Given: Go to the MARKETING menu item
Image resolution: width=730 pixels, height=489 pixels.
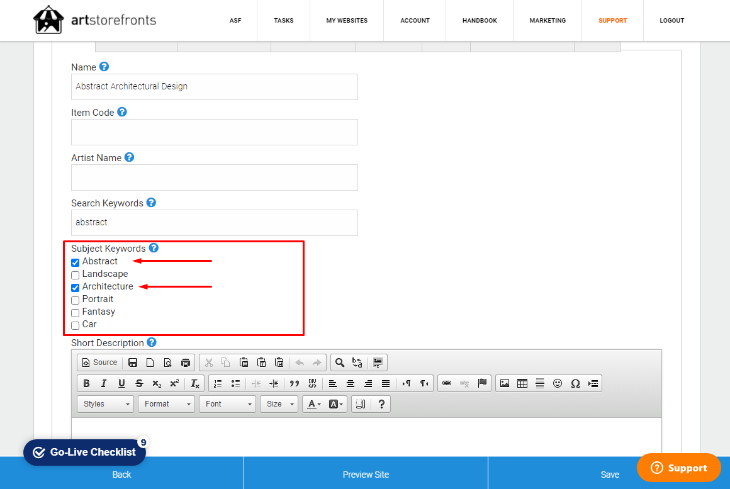Looking at the screenshot, I should coord(547,21).
